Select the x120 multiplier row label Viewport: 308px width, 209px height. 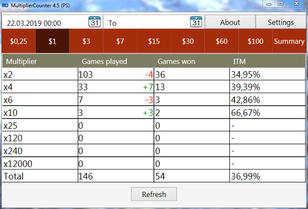(x=13, y=138)
